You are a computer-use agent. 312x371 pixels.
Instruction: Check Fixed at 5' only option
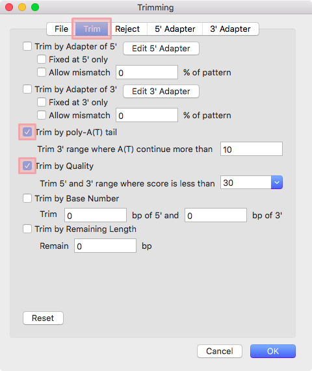point(42,59)
